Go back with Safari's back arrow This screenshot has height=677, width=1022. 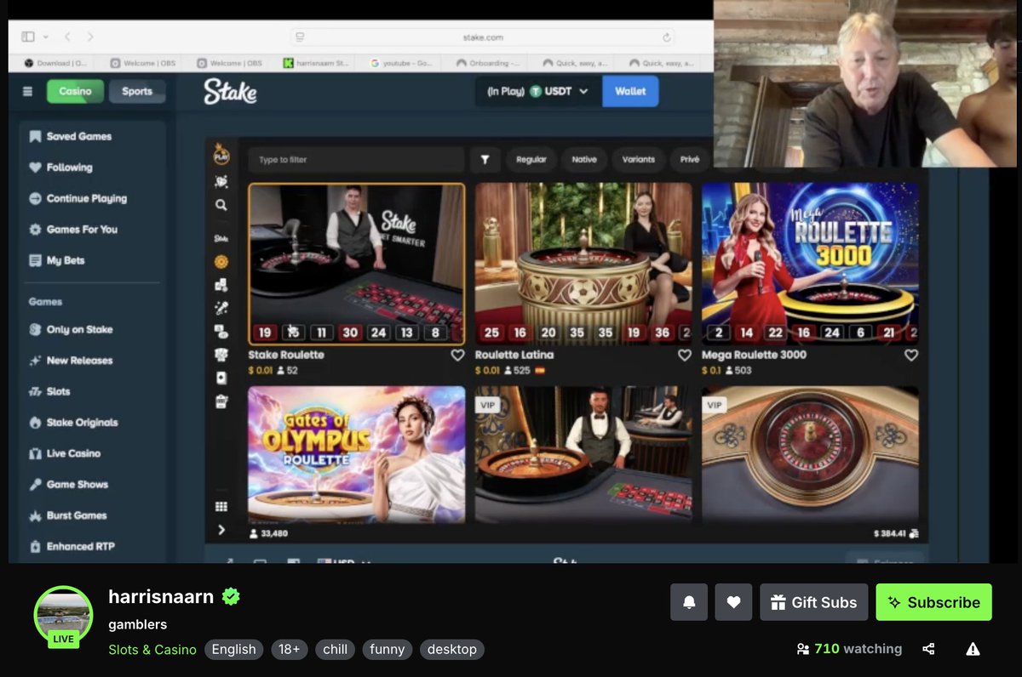click(67, 37)
